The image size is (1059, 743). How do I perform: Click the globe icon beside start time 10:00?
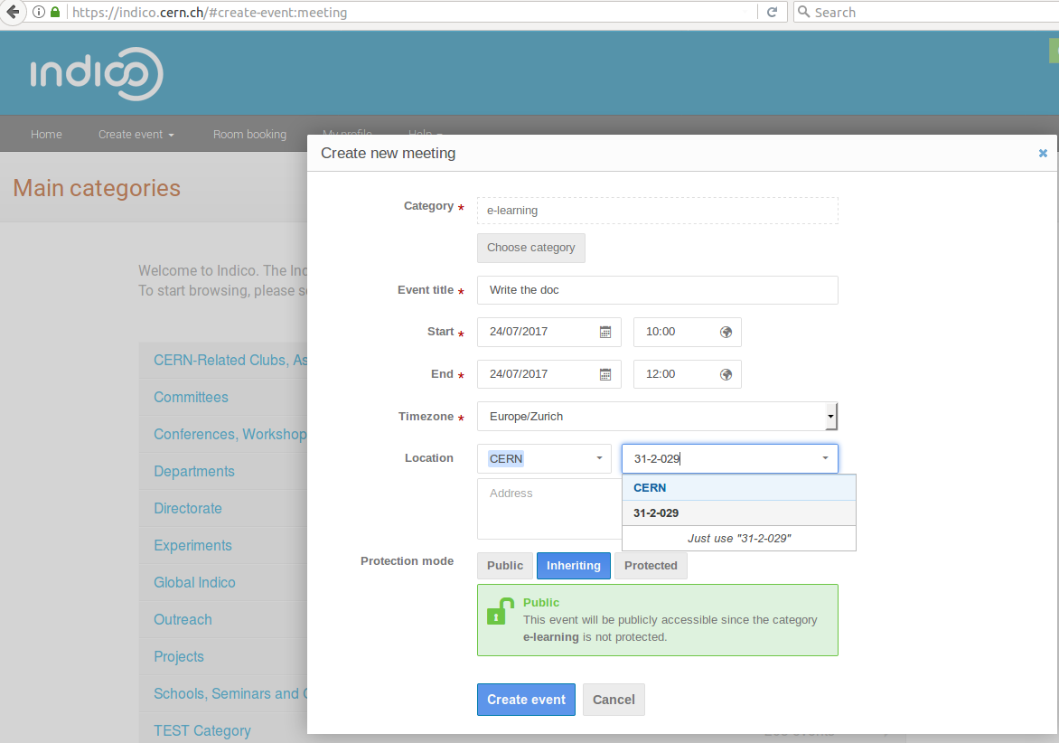click(x=726, y=333)
